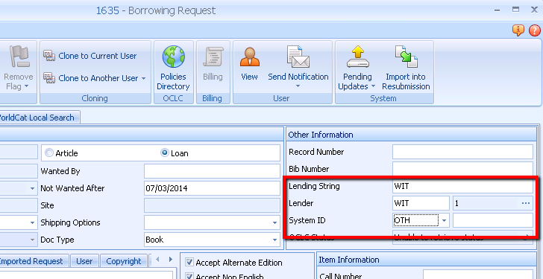The width and height of the screenshot is (543, 279).
Task: Open the Shipping Options dropdown
Action: point(274,222)
